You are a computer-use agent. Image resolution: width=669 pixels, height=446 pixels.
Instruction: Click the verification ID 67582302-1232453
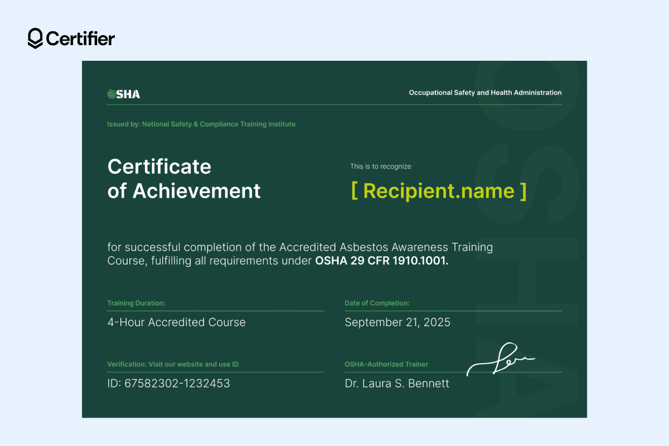168,383
